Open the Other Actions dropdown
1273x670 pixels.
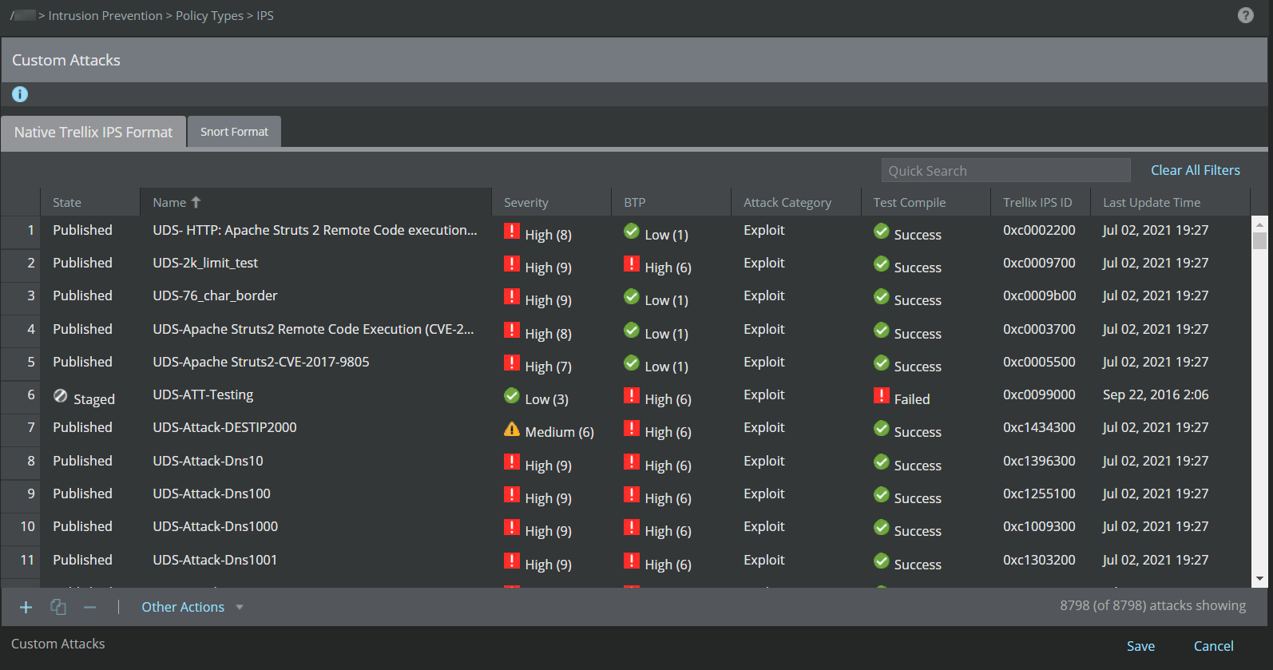coord(192,607)
